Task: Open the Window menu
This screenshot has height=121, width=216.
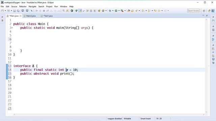Action: click(x=63, y=6)
